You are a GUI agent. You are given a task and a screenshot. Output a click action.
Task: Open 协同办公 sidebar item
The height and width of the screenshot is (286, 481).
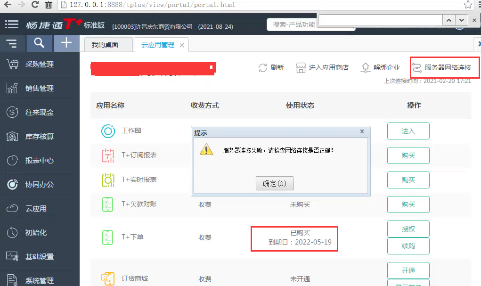[40, 184]
